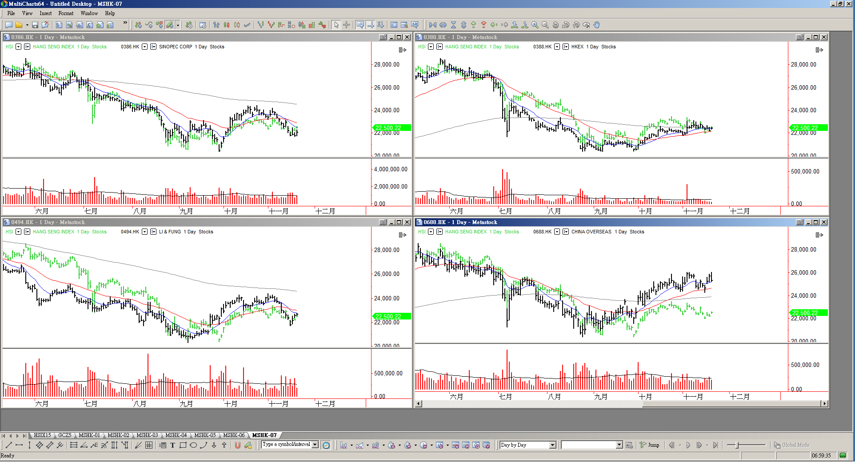Toggle the arrow pointer mode

(x=336, y=25)
